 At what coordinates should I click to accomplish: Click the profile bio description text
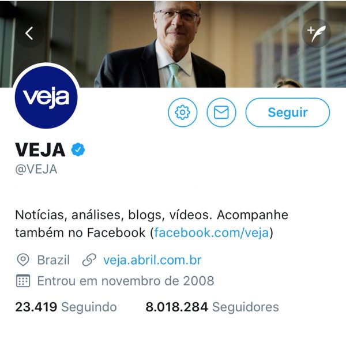coord(151,224)
